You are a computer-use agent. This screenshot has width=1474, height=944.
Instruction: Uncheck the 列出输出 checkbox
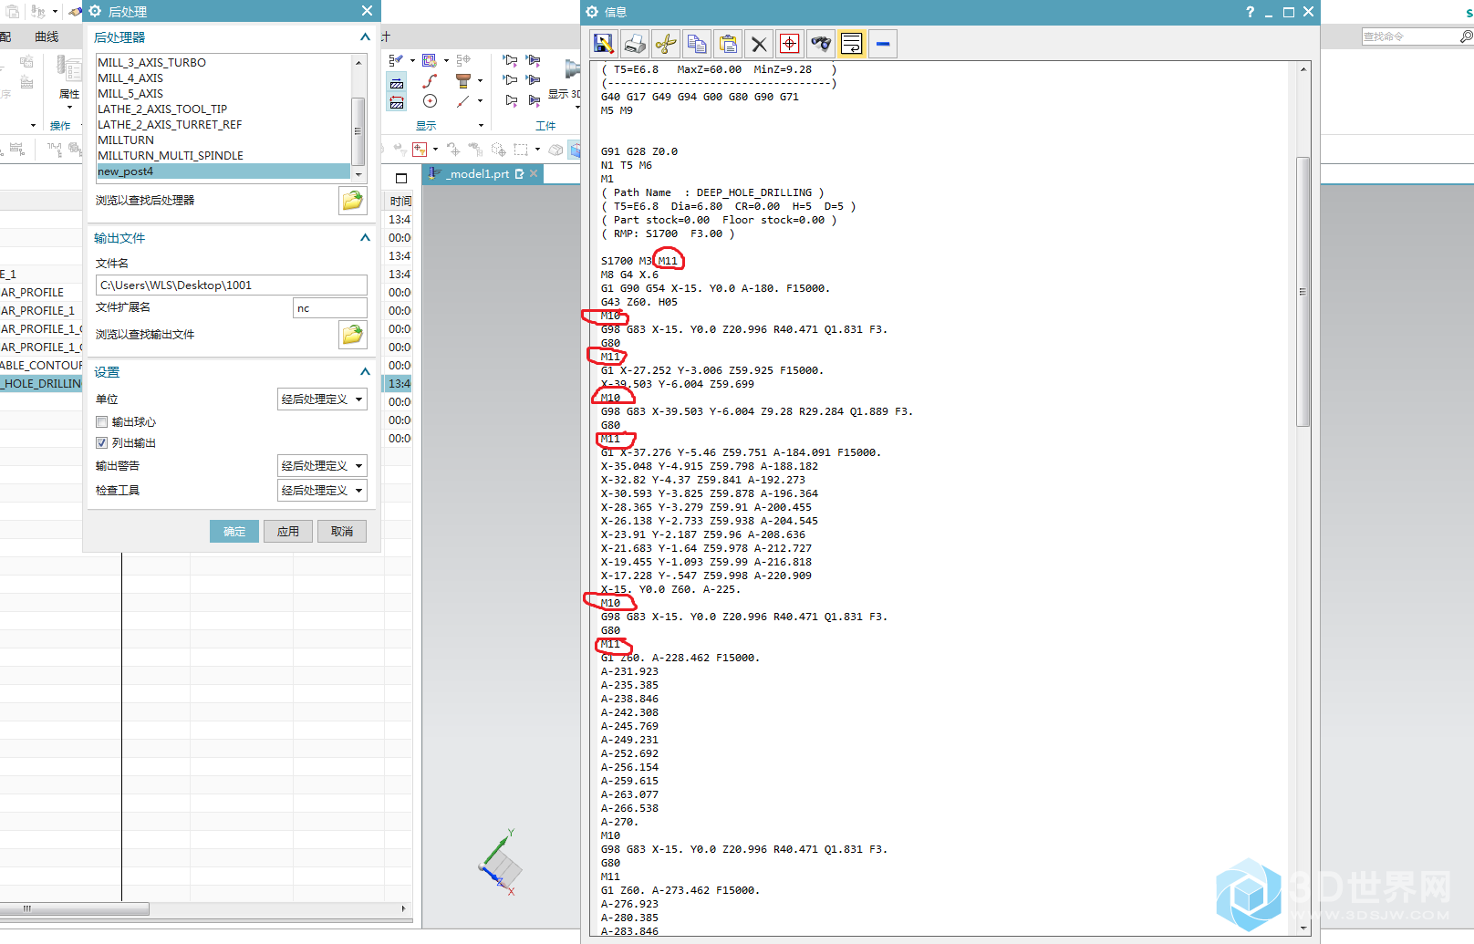tap(102, 443)
